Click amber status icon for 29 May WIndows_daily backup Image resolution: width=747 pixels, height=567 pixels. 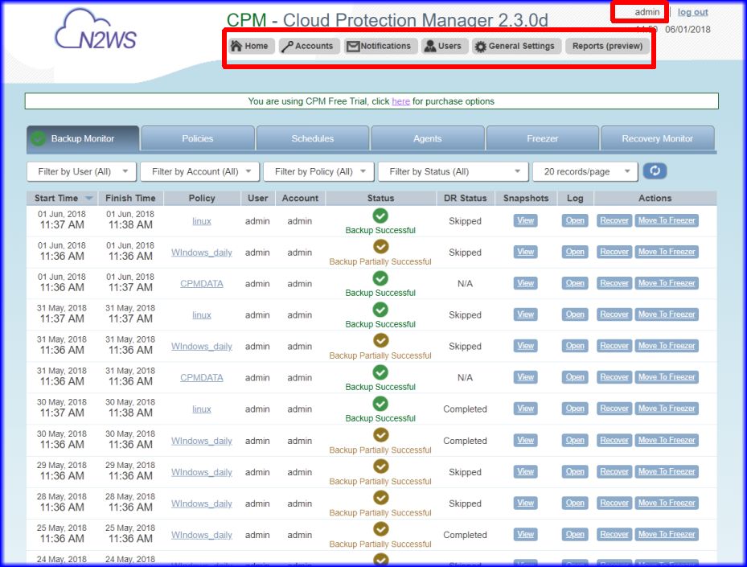tap(380, 466)
